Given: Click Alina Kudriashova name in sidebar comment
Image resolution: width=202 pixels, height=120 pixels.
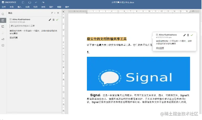Looking at the screenshot, I should coord(21,19).
